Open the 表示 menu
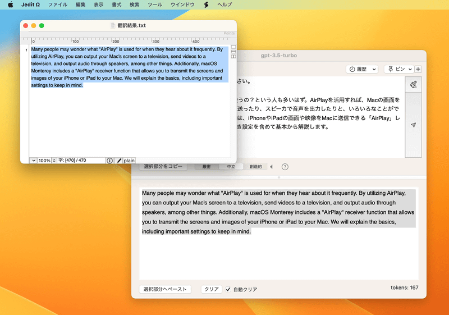Image resolution: width=449 pixels, height=315 pixels. (x=99, y=4)
